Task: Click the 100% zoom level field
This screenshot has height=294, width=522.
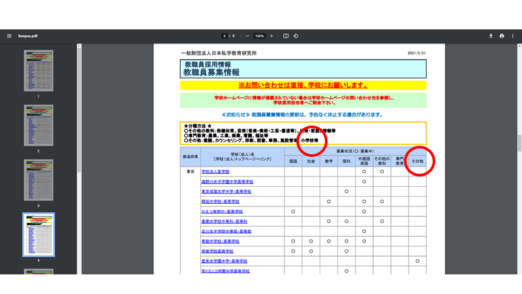Action: coord(259,36)
